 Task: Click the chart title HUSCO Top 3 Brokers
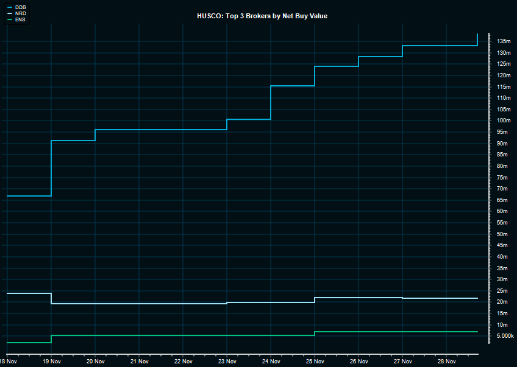coord(262,16)
